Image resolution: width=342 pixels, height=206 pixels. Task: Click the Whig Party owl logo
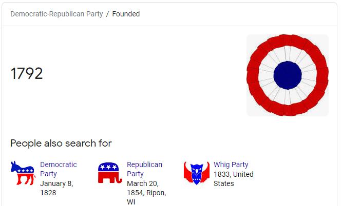[x=197, y=173]
